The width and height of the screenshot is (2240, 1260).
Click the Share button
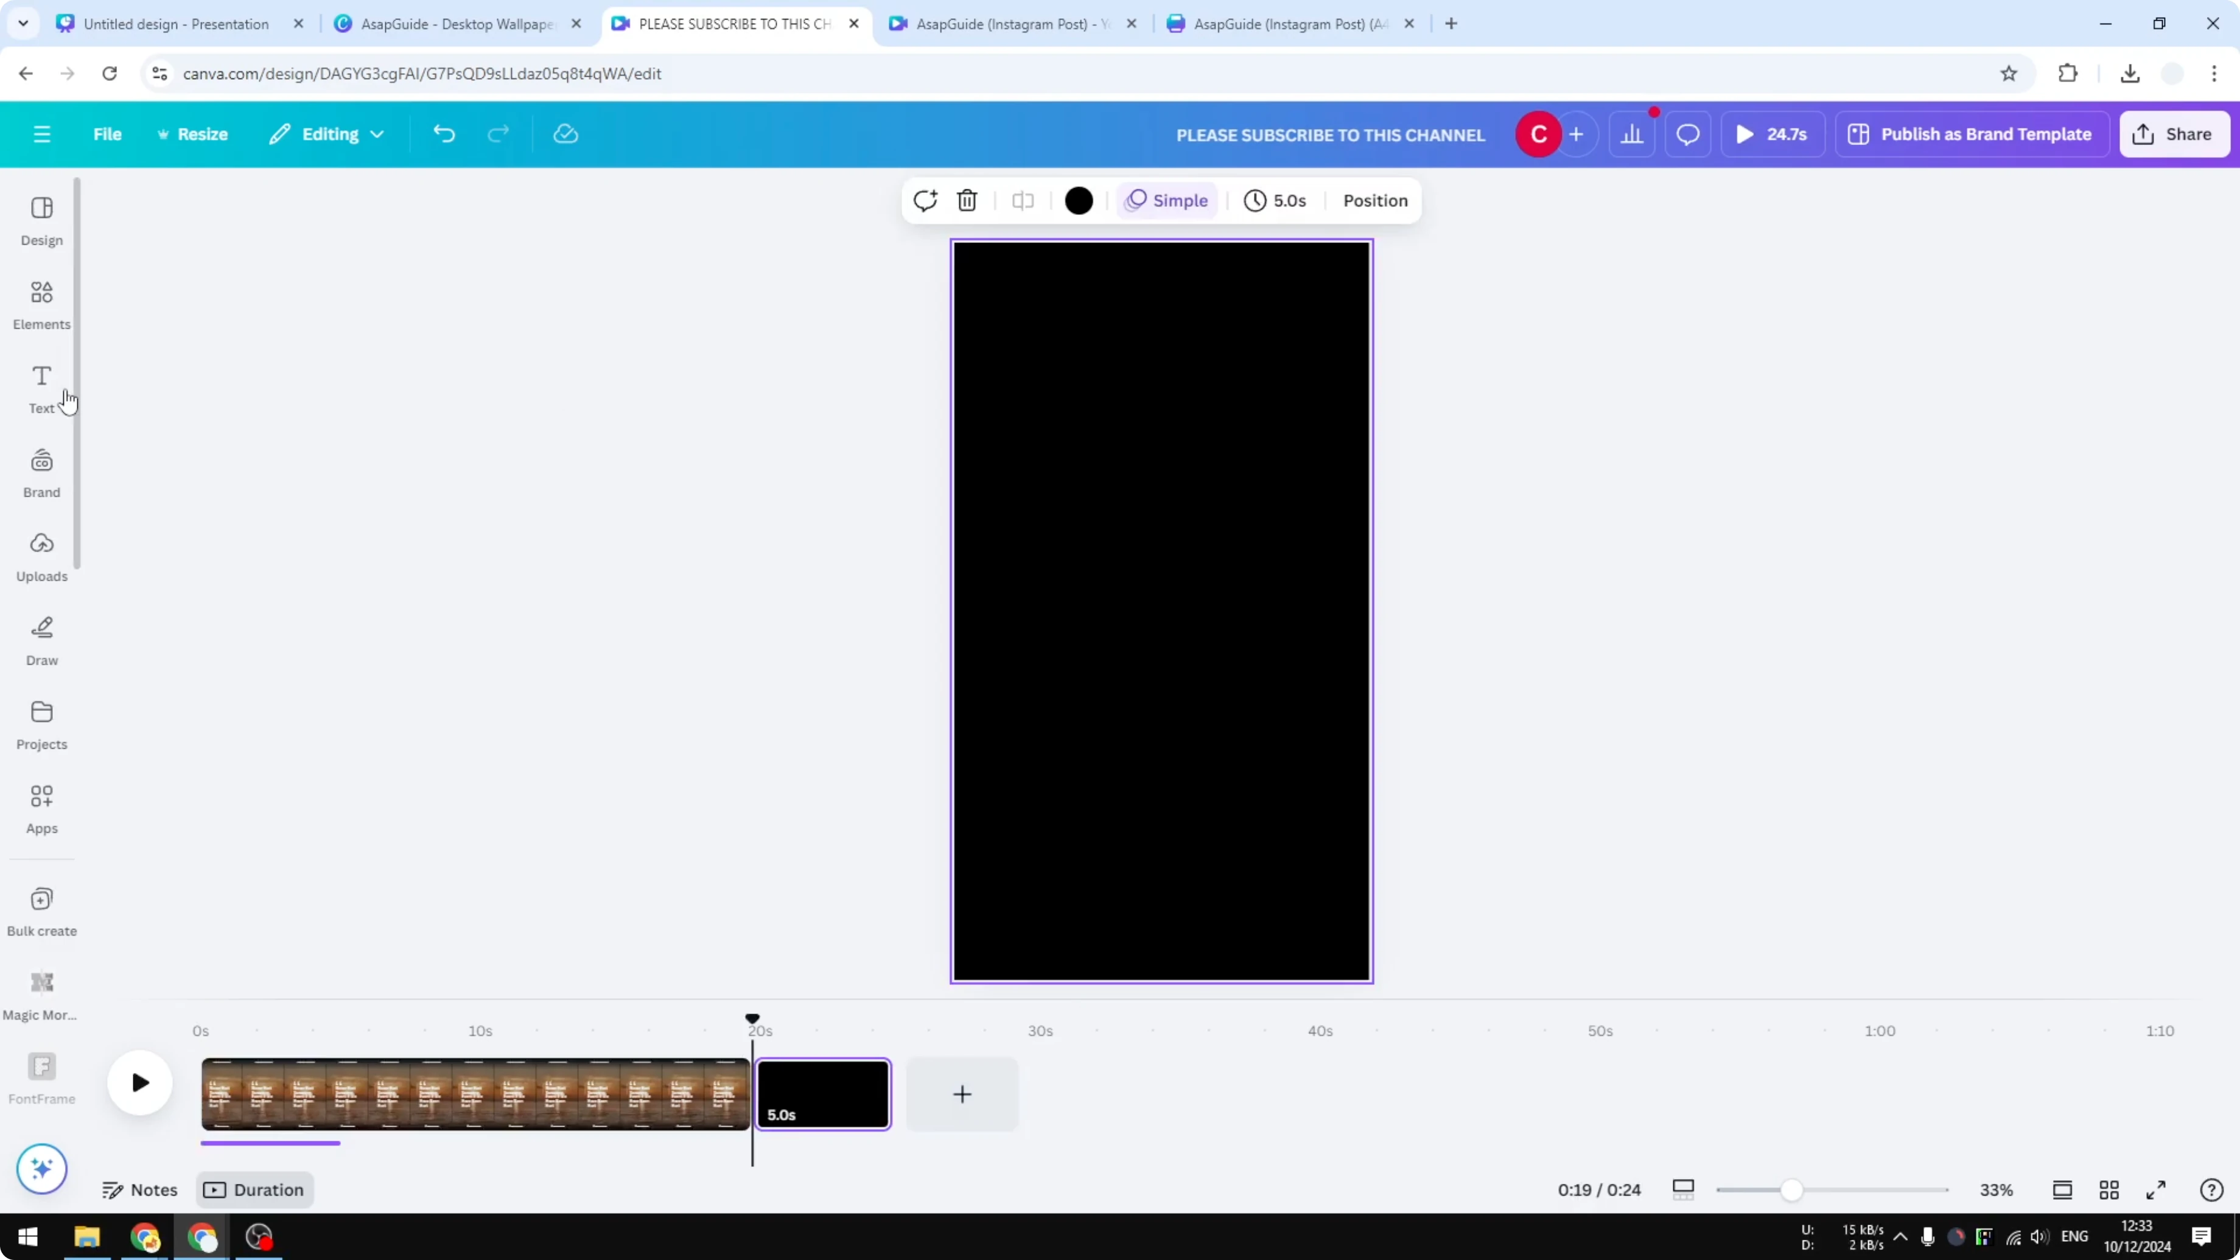[2174, 135]
